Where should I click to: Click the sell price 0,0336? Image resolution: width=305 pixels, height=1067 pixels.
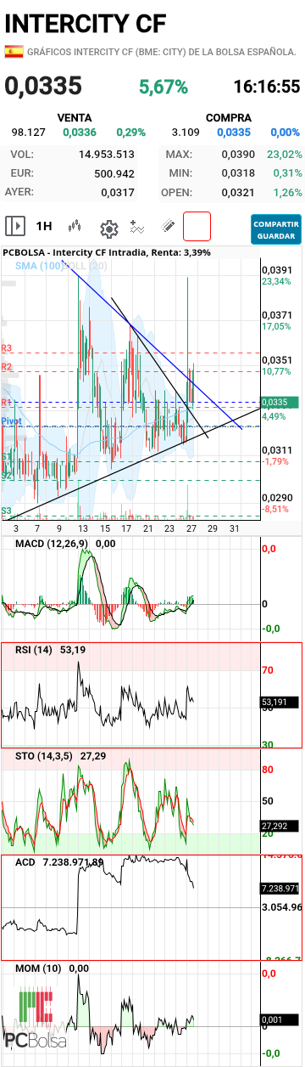point(80,133)
